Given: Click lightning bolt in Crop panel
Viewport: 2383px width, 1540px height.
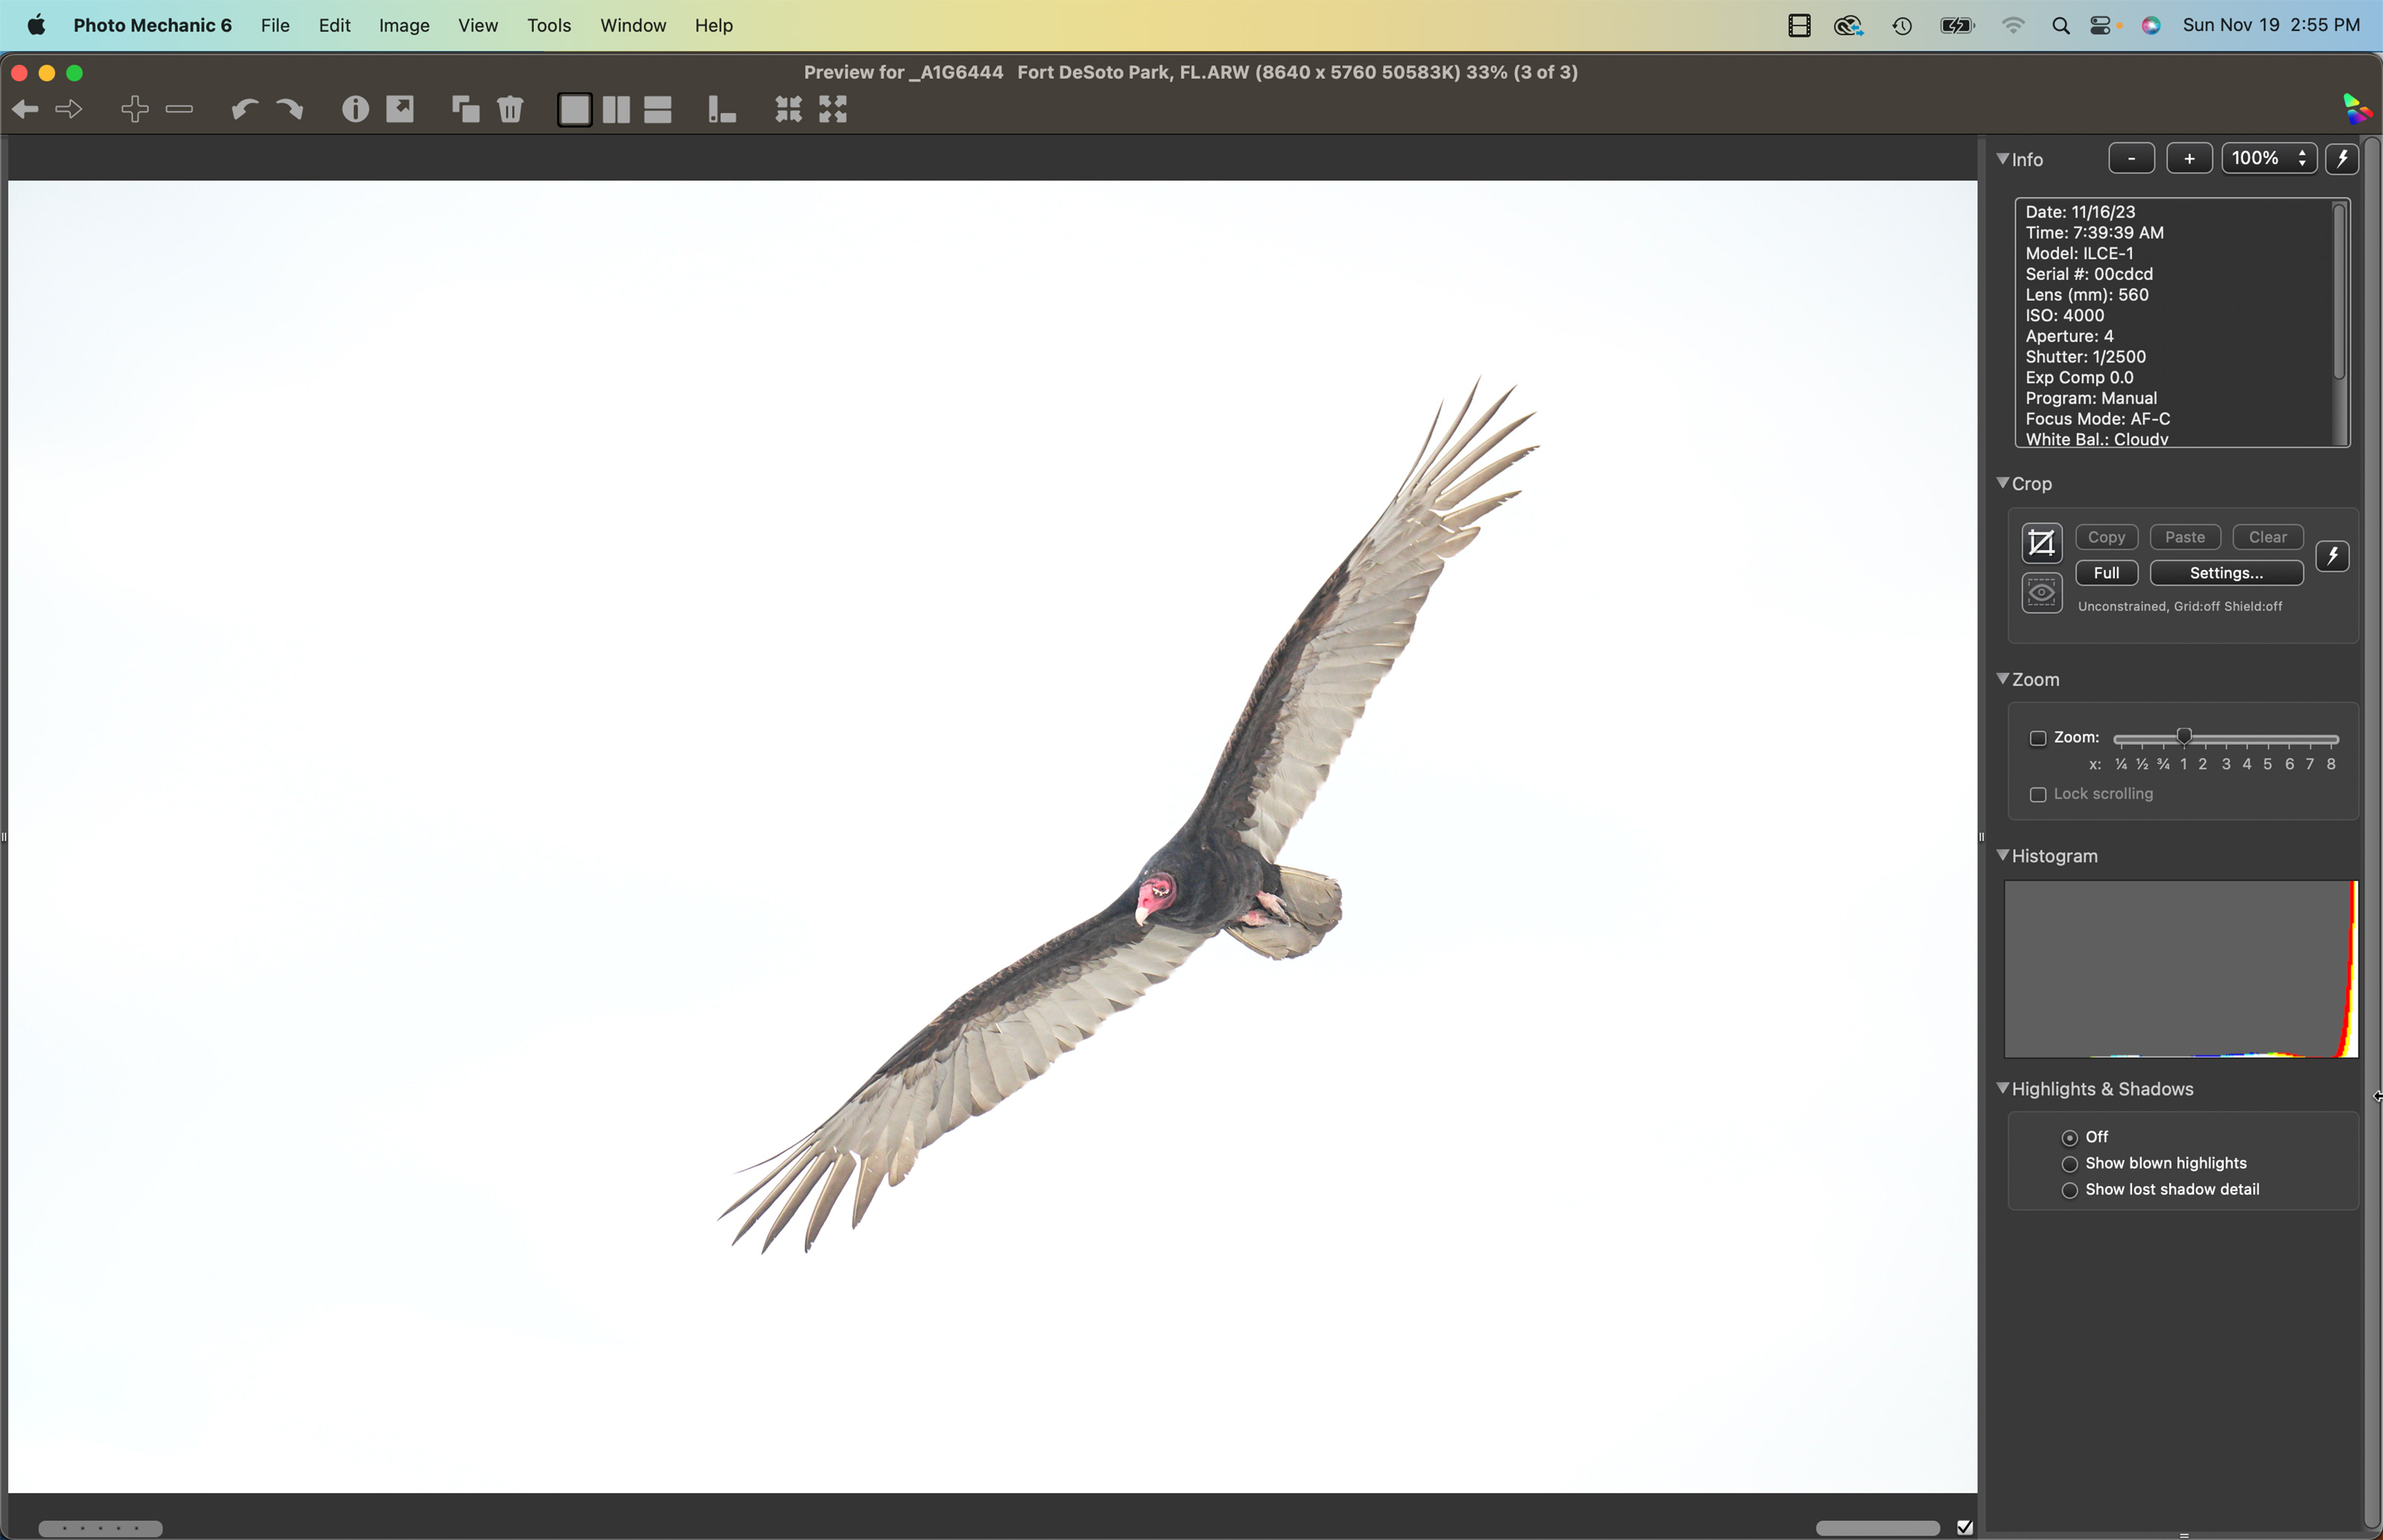Looking at the screenshot, I should coord(2333,556).
